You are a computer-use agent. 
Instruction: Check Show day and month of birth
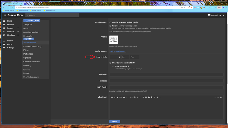(110, 63)
